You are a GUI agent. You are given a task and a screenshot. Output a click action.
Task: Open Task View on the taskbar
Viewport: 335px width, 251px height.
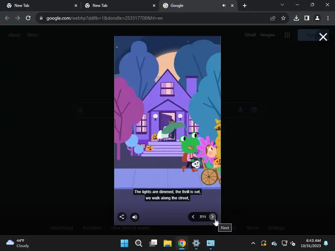(x=153, y=243)
